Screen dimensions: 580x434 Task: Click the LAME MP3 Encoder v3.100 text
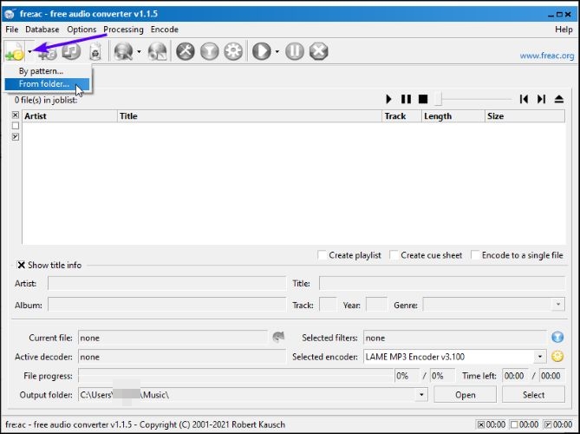[415, 357]
